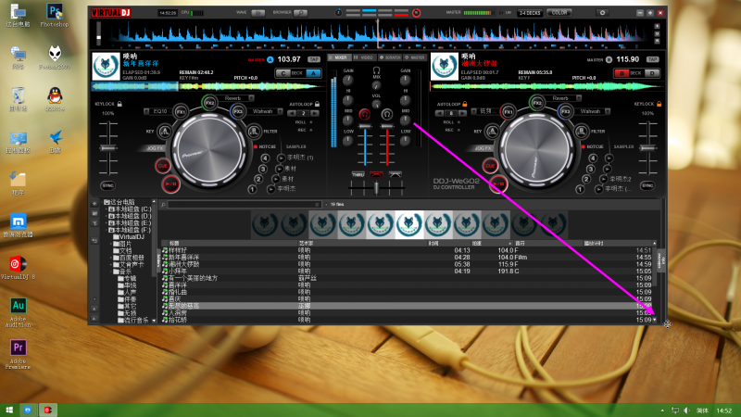This screenshot has height=417, width=741.
Task: Click the left deck TAP button
Action: pyautogui.click(x=313, y=58)
